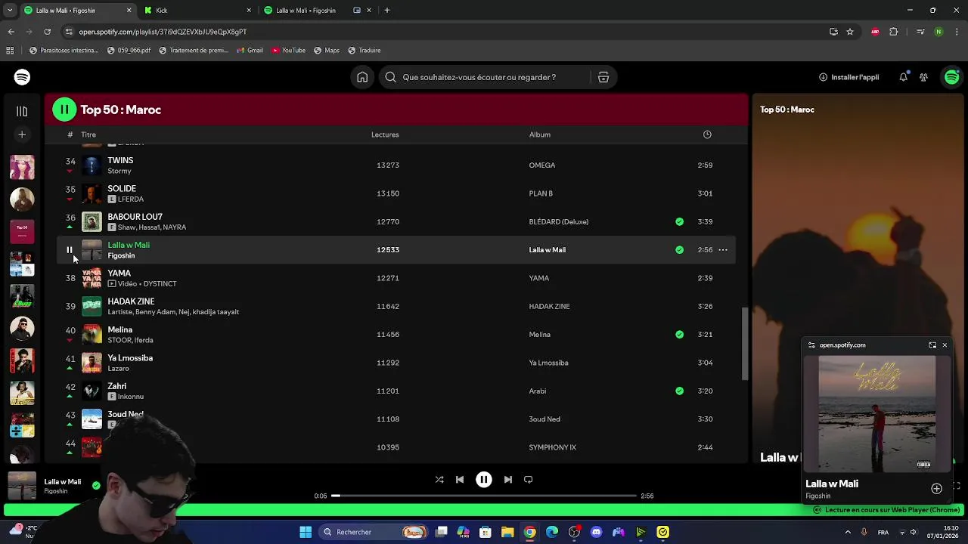The height and width of the screenshot is (544, 968).
Task: Open the Maps bookmark
Action: click(326, 51)
